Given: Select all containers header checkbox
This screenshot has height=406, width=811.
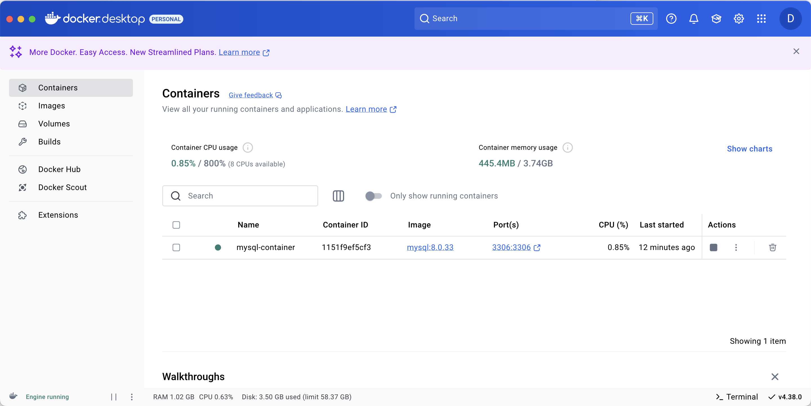Looking at the screenshot, I should [176, 225].
